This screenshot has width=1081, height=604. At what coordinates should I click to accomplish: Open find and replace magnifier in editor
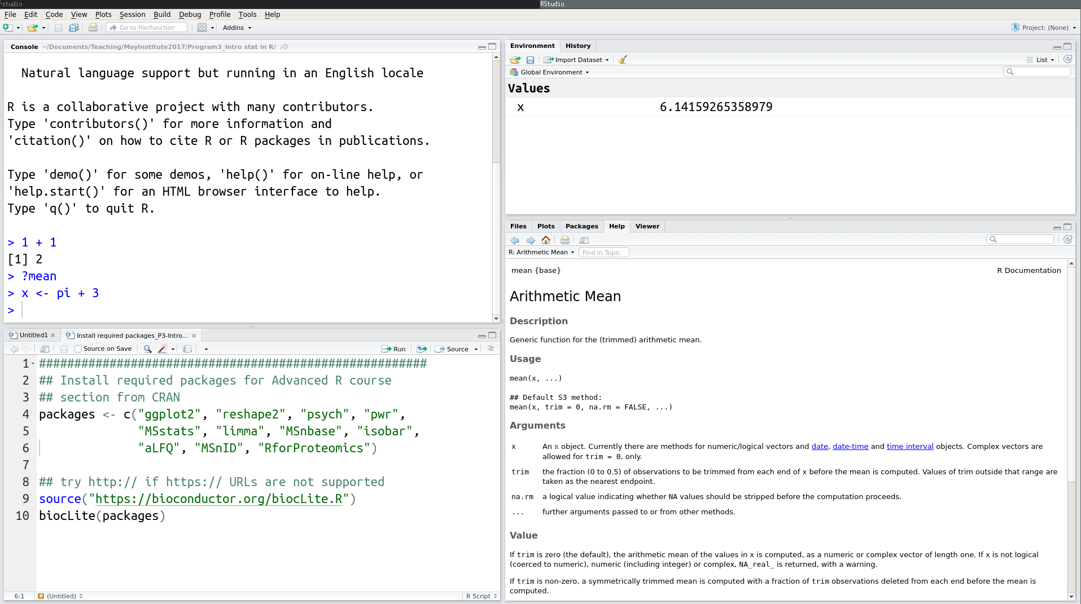pos(147,349)
